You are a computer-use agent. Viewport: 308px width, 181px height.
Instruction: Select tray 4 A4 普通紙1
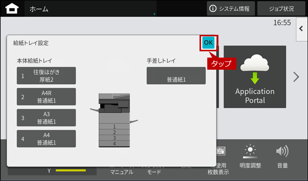tap(46, 138)
